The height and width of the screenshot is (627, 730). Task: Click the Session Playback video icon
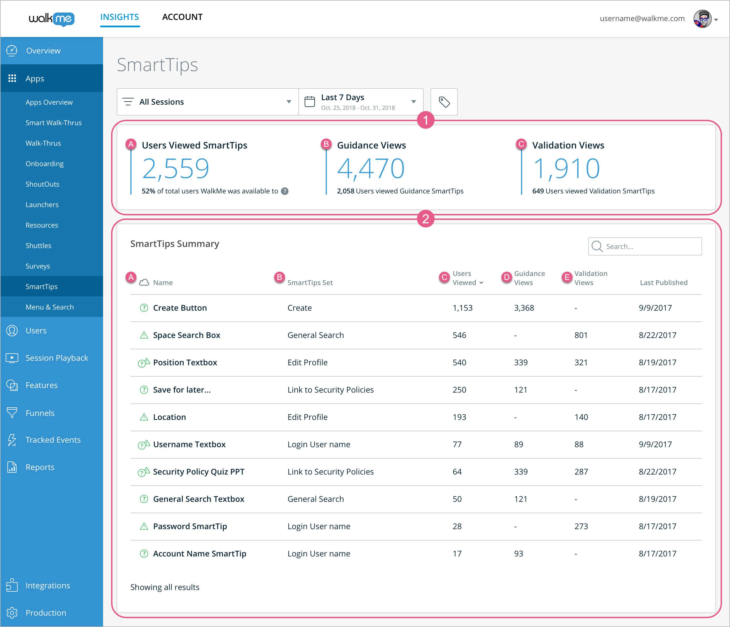[12, 358]
